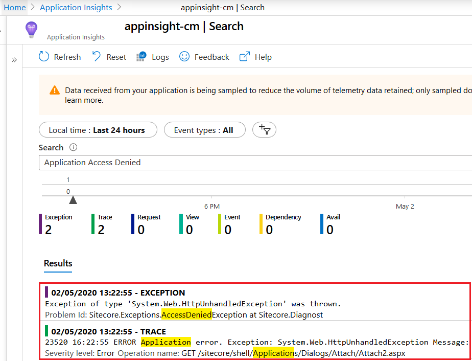Toggle the Event event type filter
This screenshot has height=361, width=472.
[229, 224]
